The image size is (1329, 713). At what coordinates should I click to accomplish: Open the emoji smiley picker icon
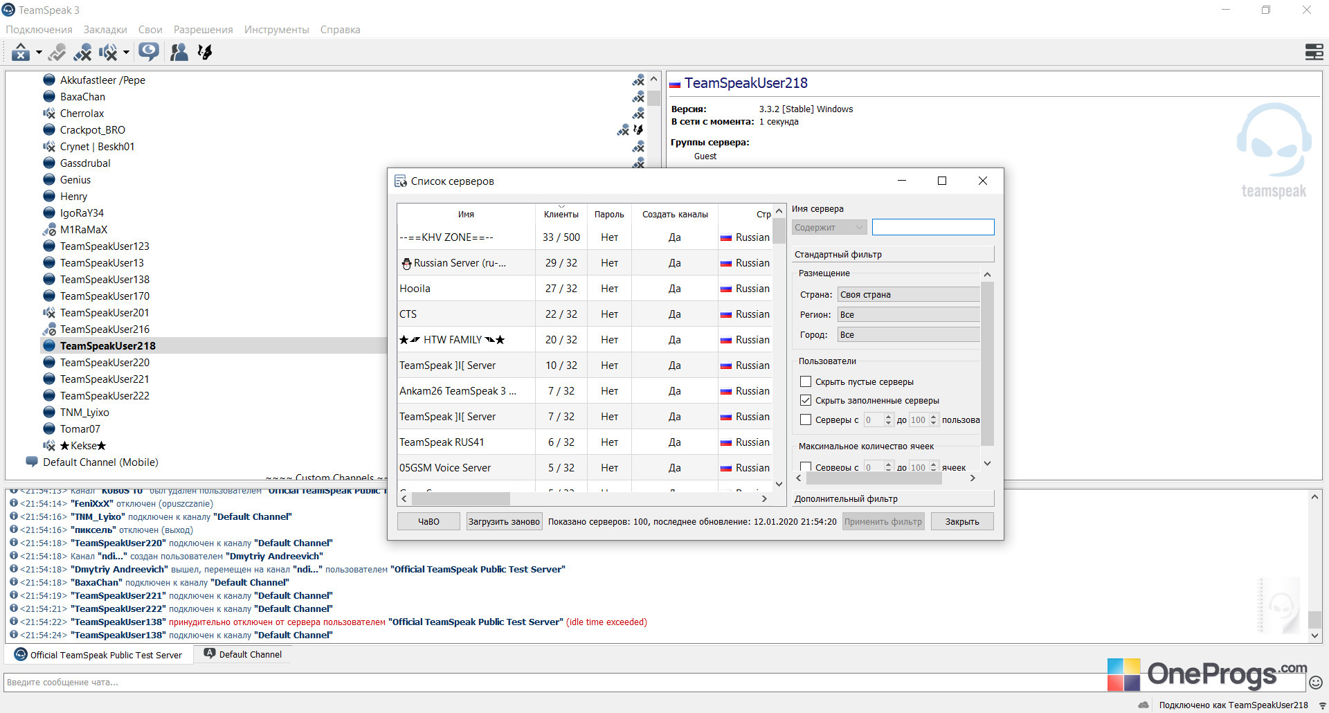[x=1316, y=683]
